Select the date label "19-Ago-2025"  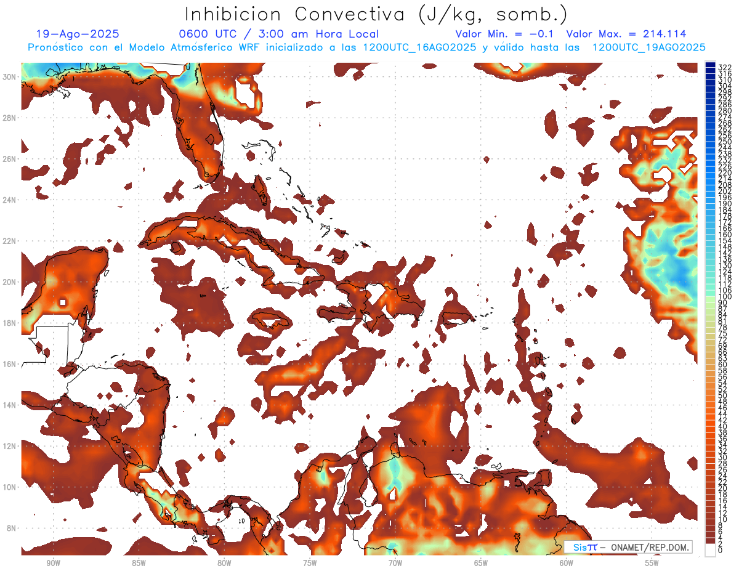coord(78,34)
